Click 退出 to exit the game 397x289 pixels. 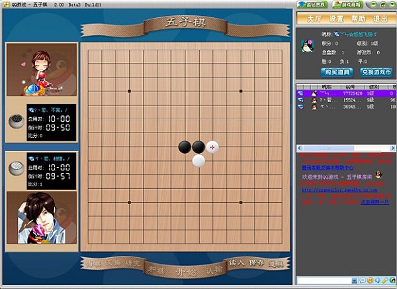[x=380, y=19]
